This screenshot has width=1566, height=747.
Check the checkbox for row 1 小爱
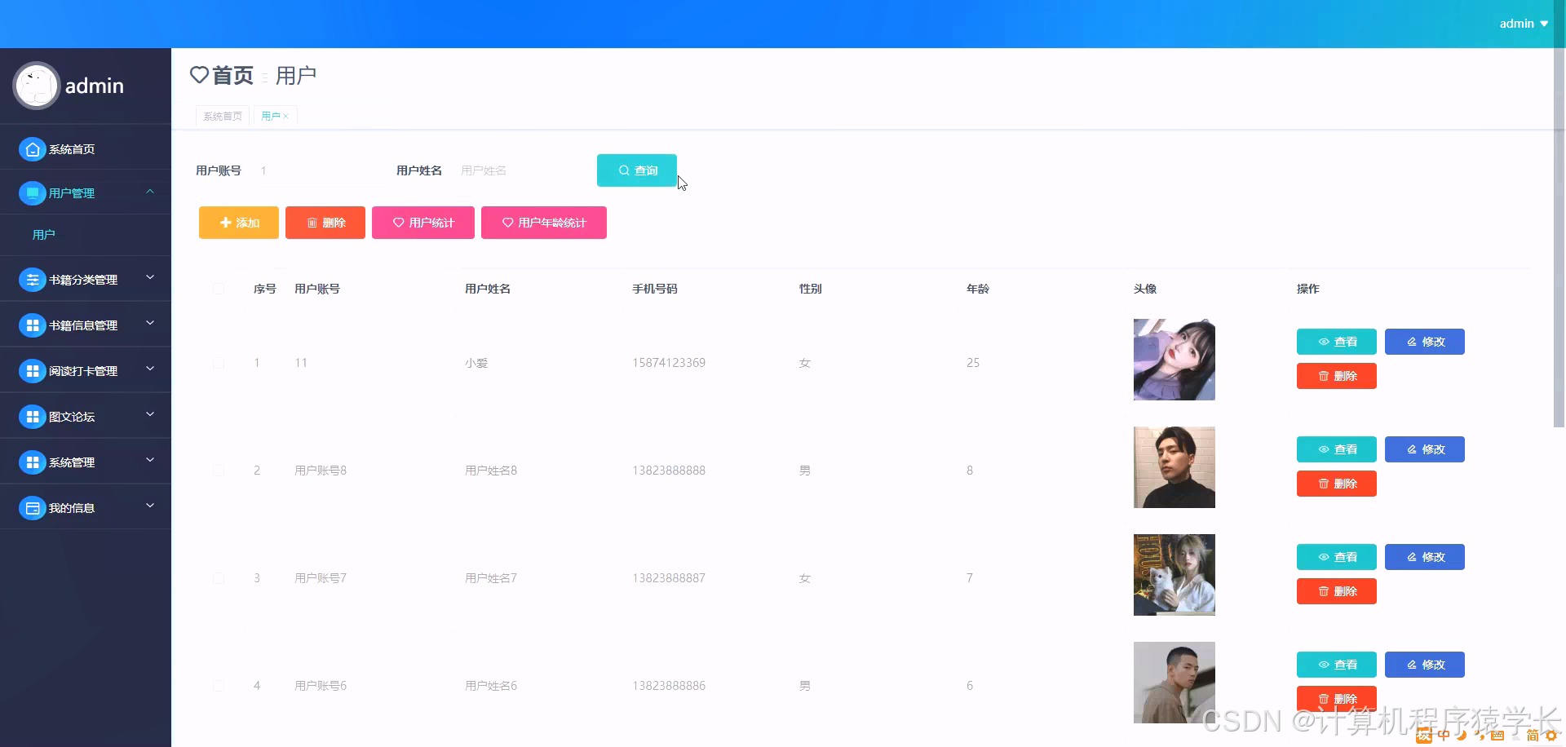pyautogui.click(x=219, y=363)
